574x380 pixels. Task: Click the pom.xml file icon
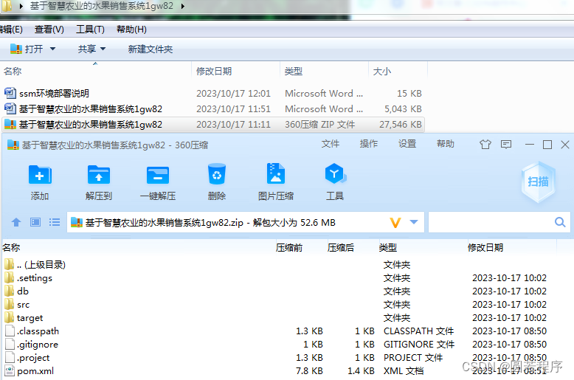10,371
